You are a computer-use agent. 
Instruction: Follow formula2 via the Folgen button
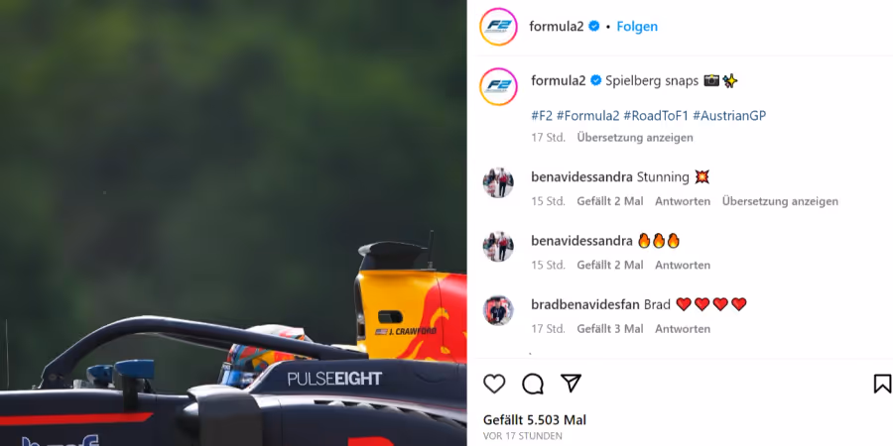tap(637, 26)
